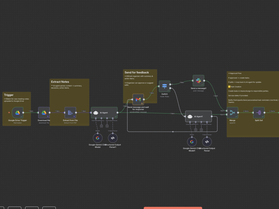Click AI Agent1 Output Parser connector diamond
Image resolution: width=279 pixels, height=209 pixels.
click(207, 122)
